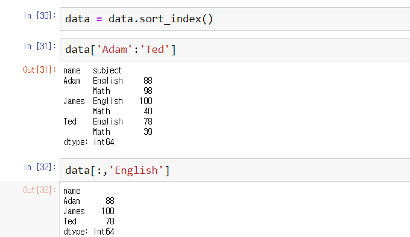Click the code cell containing data.sort_index()
Image resolution: width=410 pixels, height=237 pixels.
coord(235,19)
